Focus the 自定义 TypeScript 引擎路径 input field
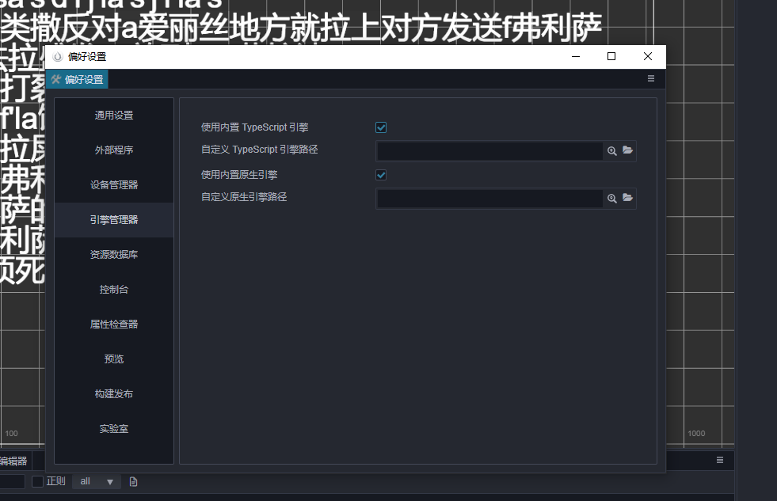777x501 pixels. tap(490, 151)
